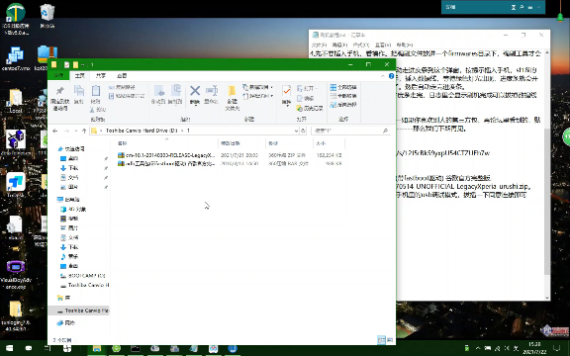Image resolution: width=570 pixels, height=356 pixels.
Task: Click the History icon in the Open group
Action: [310, 108]
